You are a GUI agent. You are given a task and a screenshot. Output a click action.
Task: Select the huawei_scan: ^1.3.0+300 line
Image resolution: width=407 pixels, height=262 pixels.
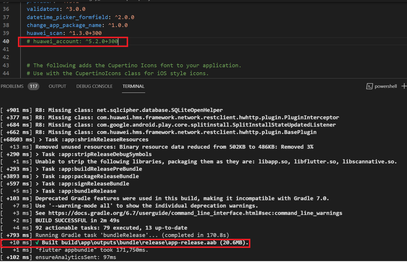click(x=64, y=33)
